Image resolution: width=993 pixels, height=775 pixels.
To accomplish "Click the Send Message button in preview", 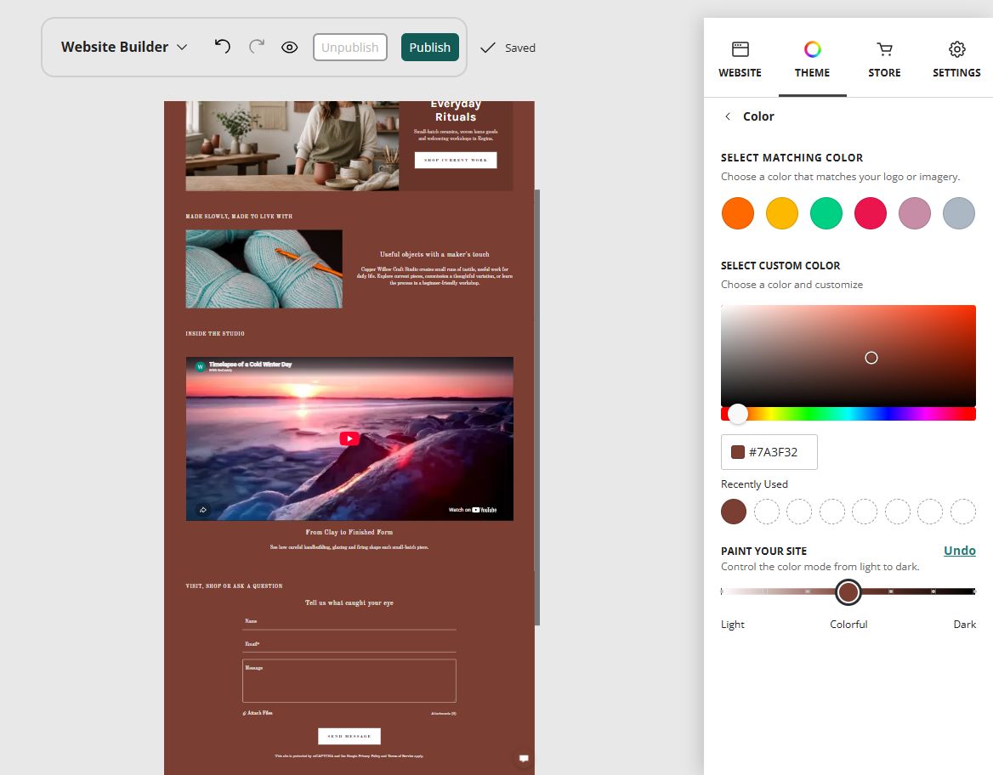I will coord(349,737).
